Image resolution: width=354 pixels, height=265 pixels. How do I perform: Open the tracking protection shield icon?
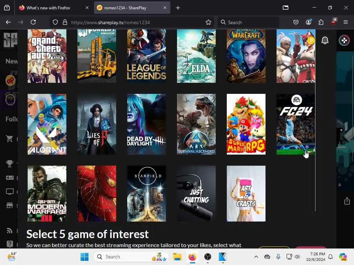[x=55, y=22]
